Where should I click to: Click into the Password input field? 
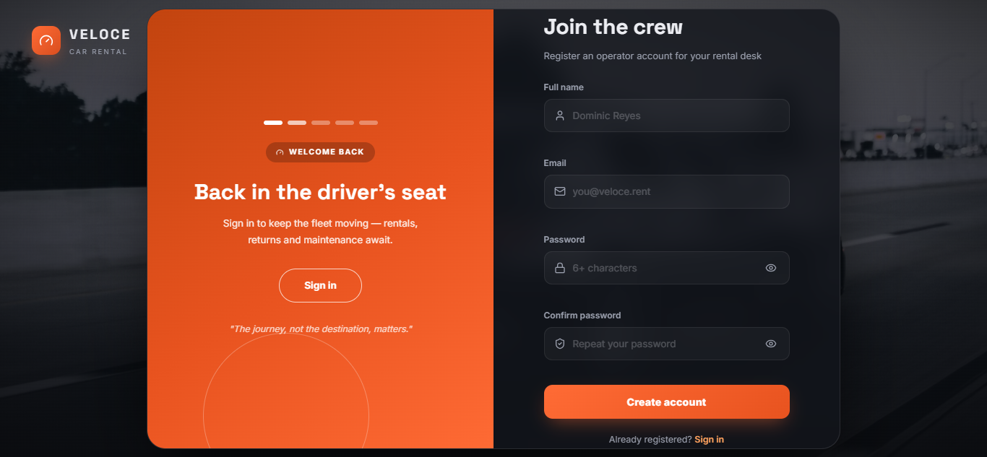pyautogui.click(x=666, y=268)
